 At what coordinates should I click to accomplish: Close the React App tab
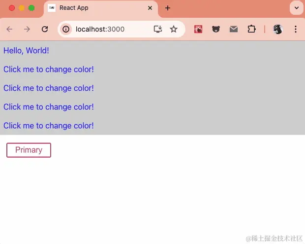tap(150, 8)
